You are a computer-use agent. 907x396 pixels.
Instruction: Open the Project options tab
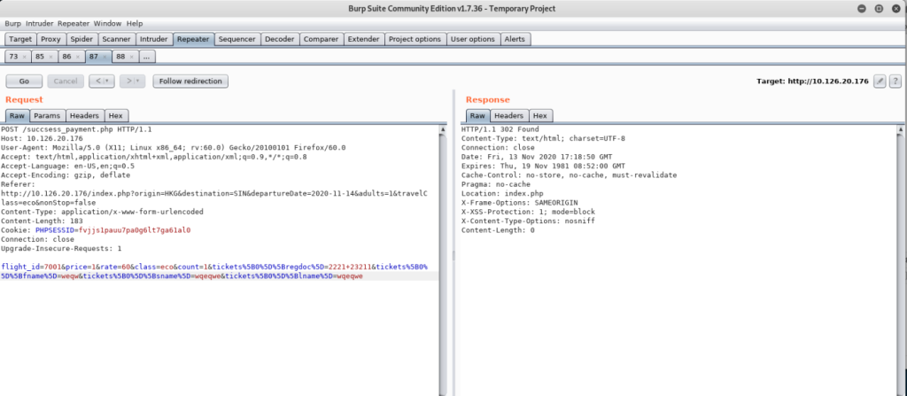click(x=415, y=39)
